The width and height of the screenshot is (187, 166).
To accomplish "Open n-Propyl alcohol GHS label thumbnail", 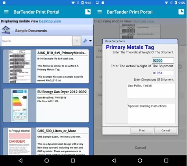I will point(20,141).
